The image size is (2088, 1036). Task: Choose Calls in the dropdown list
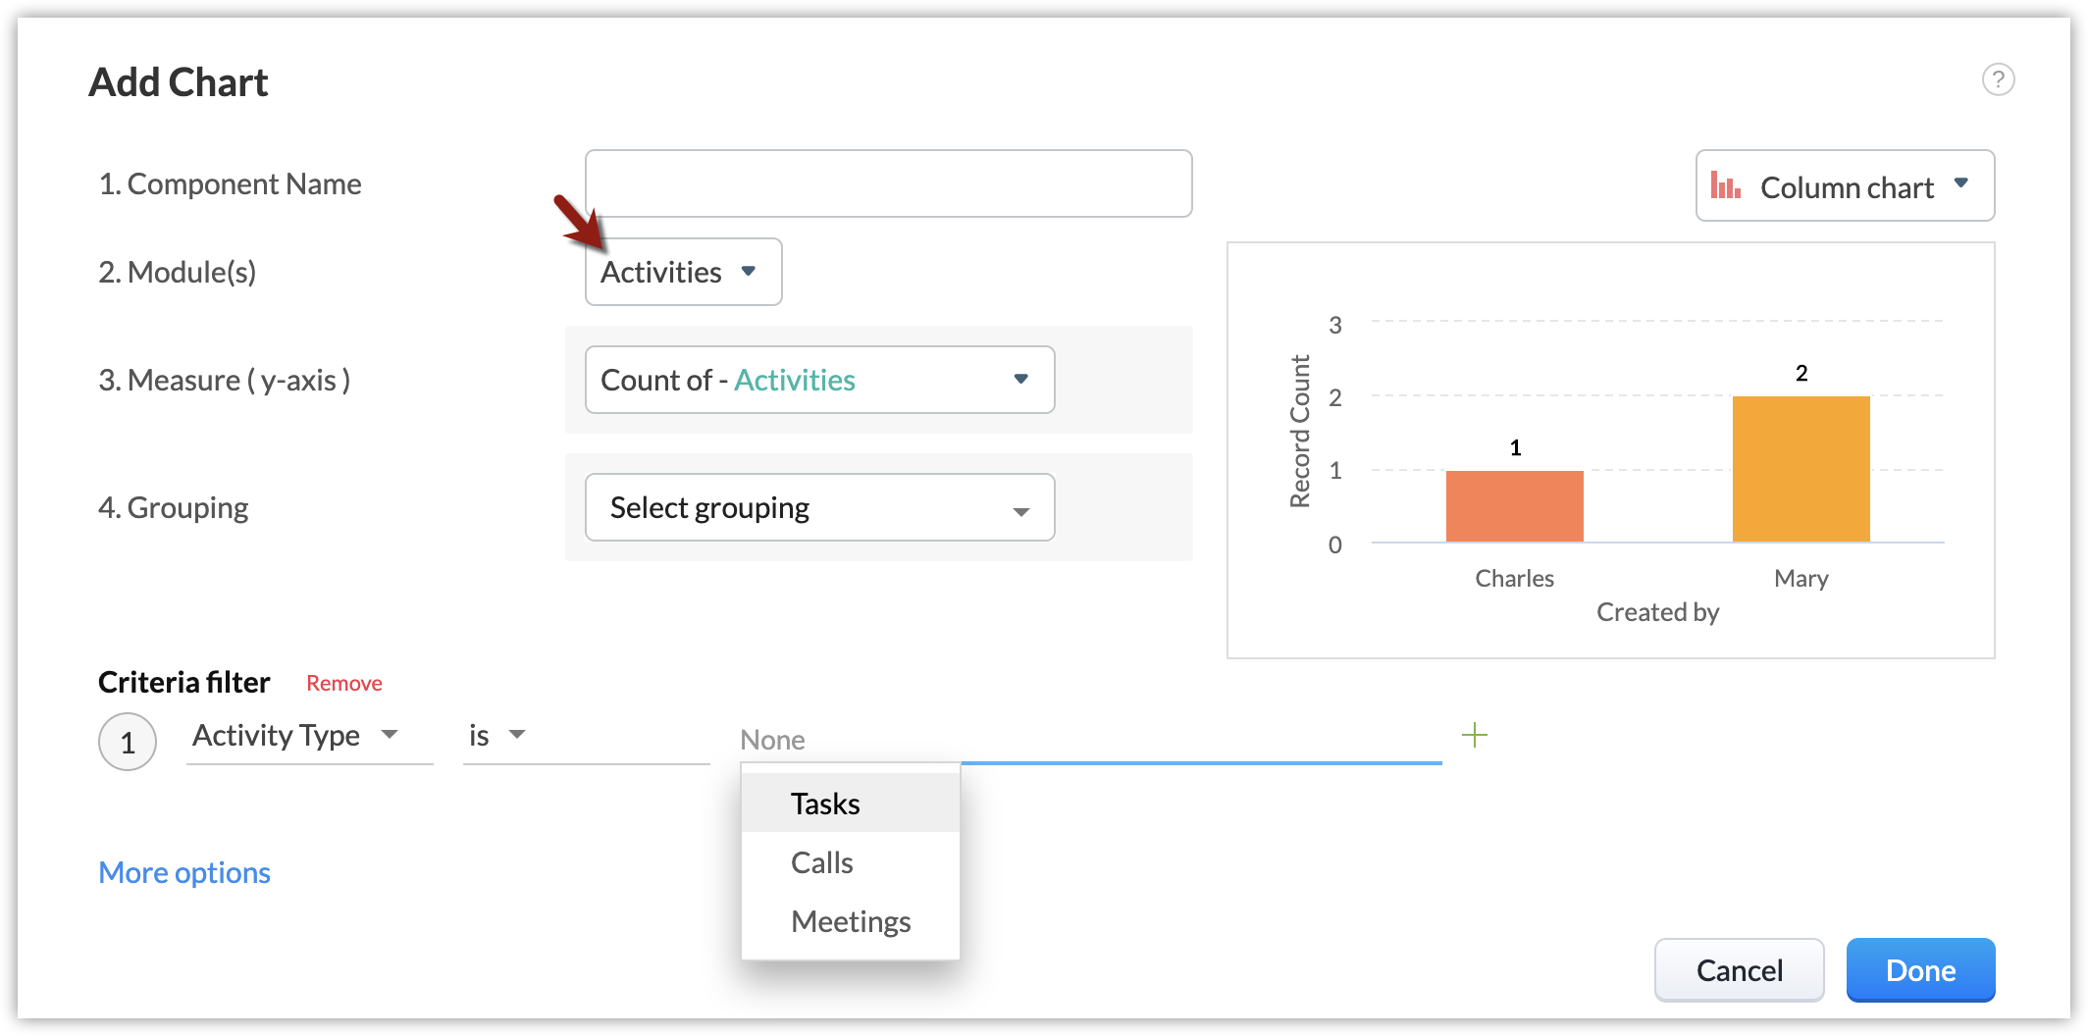click(822, 862)
